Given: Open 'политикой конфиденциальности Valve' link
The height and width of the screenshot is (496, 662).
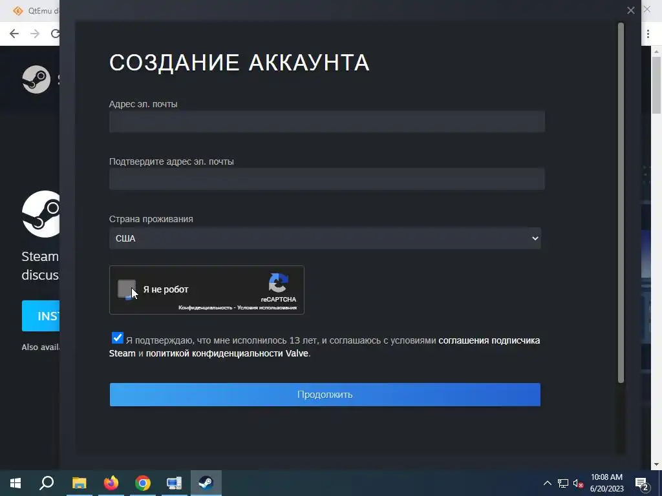Looking at the screenshot, I should coord(227,353).
